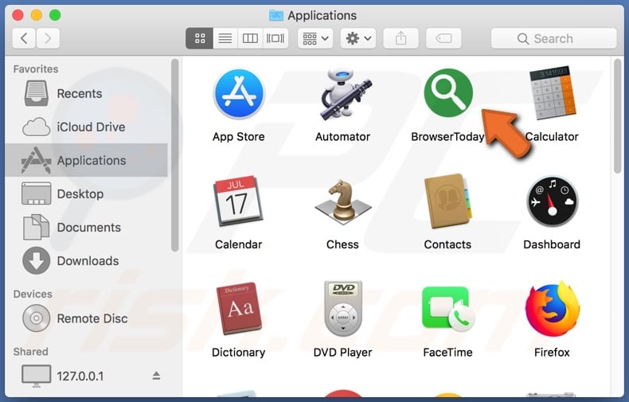
Task: Launch the DVD Player icon
Action: (343, 308)
